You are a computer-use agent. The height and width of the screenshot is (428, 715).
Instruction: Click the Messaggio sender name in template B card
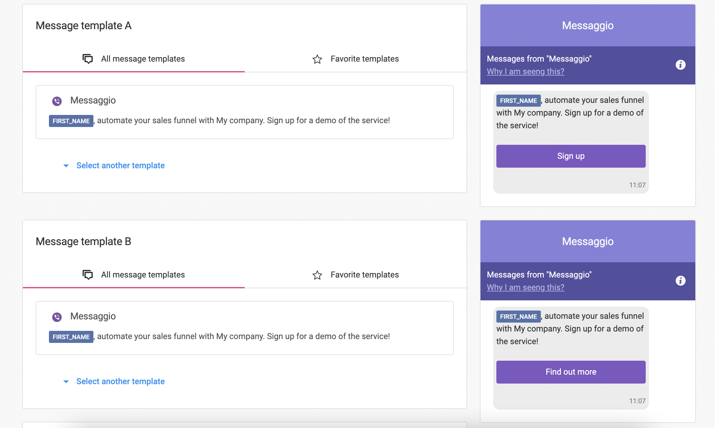click(x=93, y=316)
